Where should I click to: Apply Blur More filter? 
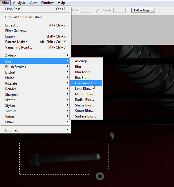coord(86,72)
